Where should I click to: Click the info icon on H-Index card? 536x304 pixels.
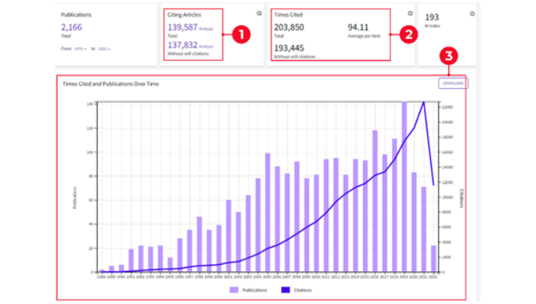point(472,14)
